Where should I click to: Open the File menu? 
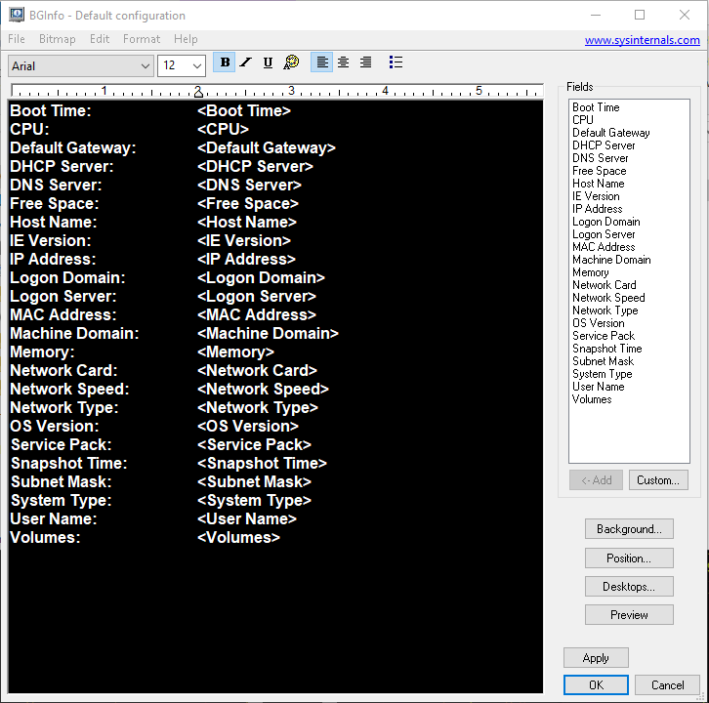coord(17,39)
